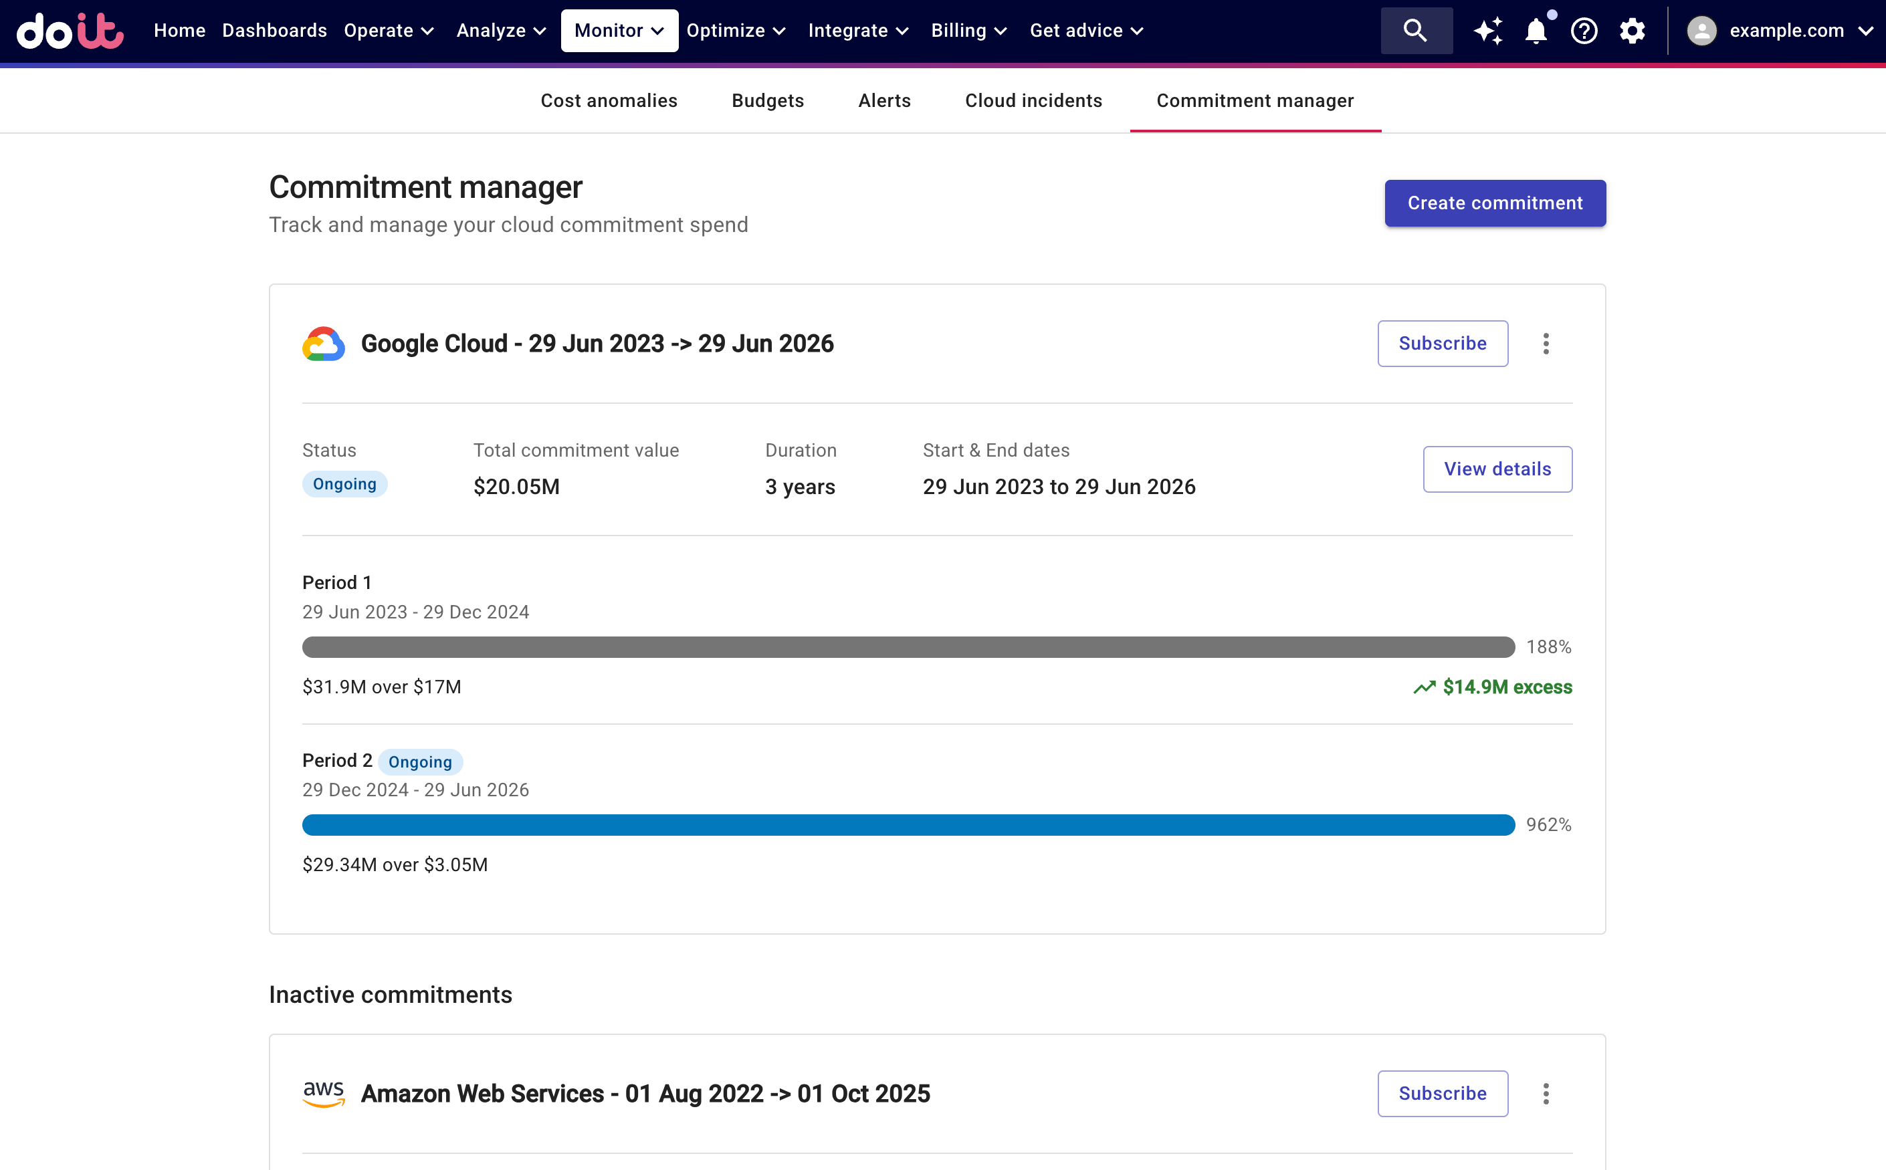Open notifications via the bell icon
This screenshot has height=1170, width=1886.
(x=1536, y=31)
